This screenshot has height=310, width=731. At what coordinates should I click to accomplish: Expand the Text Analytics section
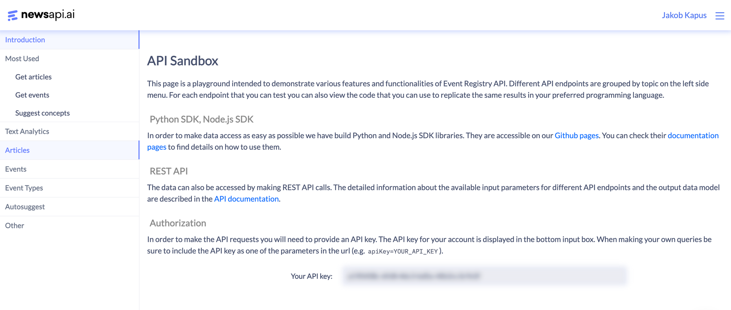point(69,131)
